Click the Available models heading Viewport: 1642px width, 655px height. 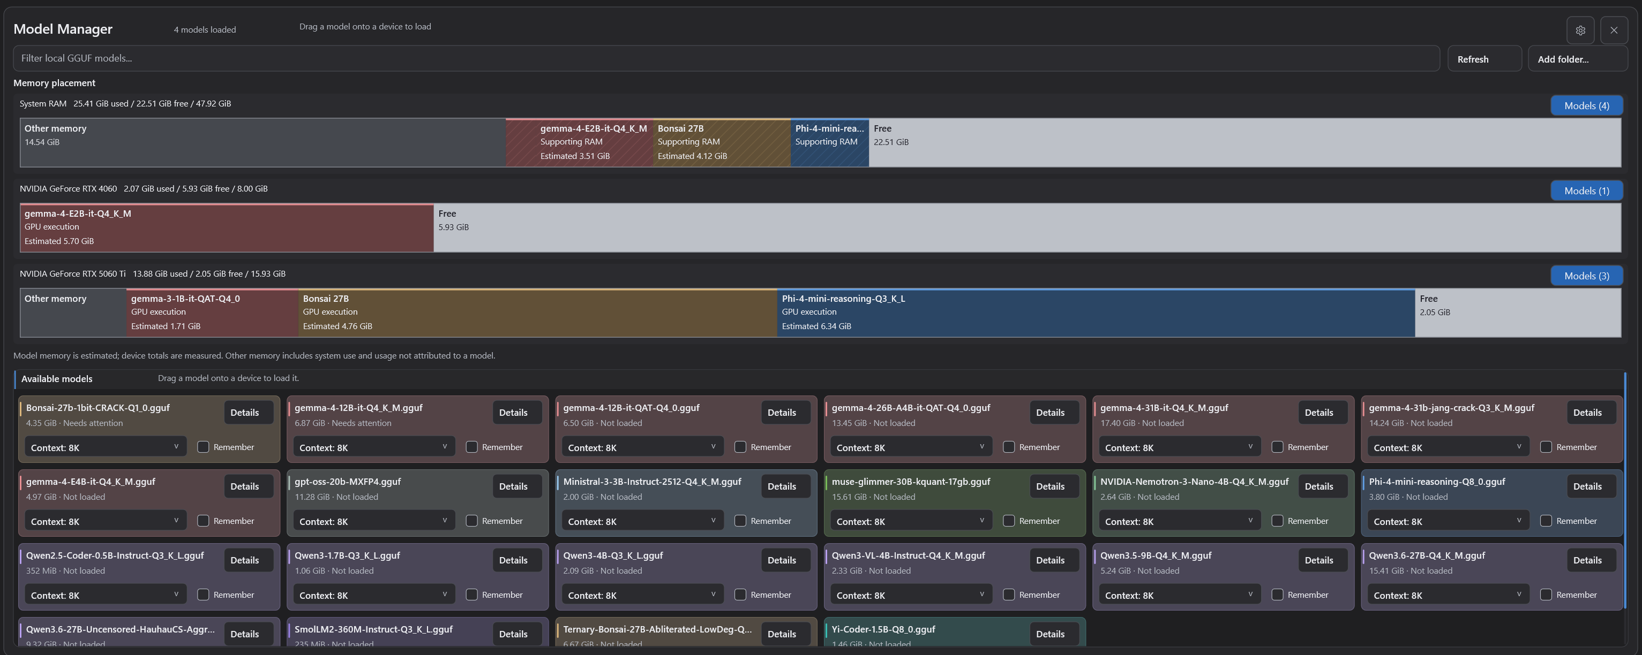(x=57, y=379)
